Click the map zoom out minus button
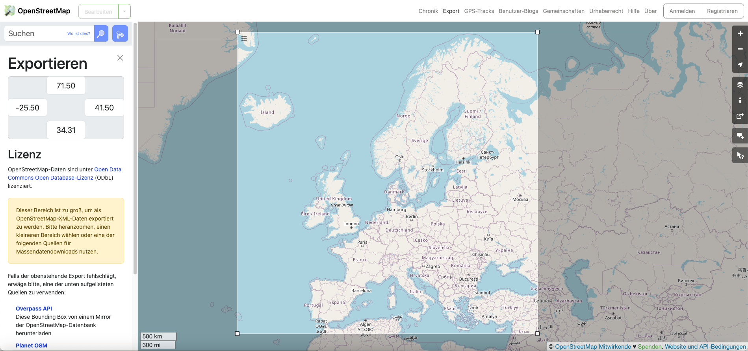This screenshot has height=351, width=748. (740, 49)
